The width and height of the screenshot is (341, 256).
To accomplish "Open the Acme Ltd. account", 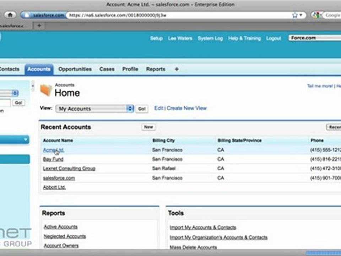I will [x=53, y=150].
